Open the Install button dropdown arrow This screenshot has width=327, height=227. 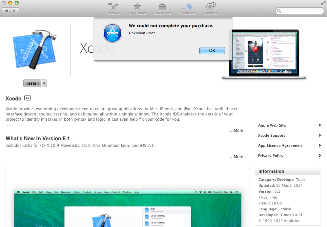point(44,83)
